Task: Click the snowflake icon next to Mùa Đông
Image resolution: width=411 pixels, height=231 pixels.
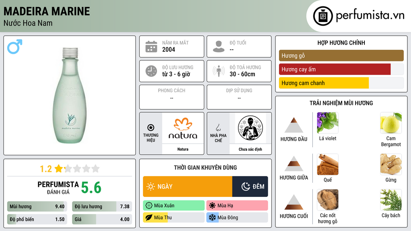Action: 212,217
